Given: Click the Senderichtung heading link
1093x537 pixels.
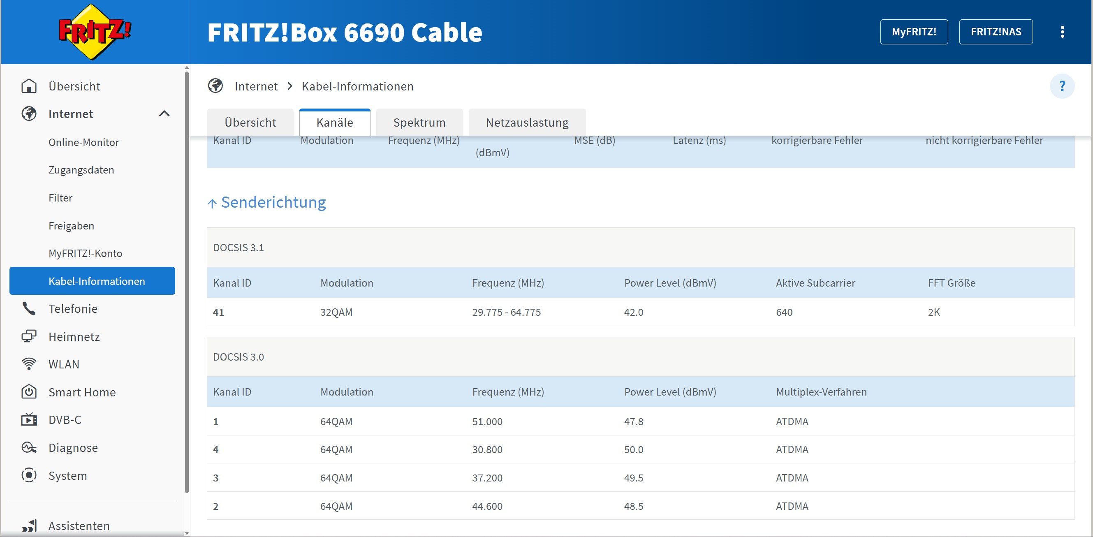Looking at the screenshot, I should pyautogui.click(x=273, y=202).
